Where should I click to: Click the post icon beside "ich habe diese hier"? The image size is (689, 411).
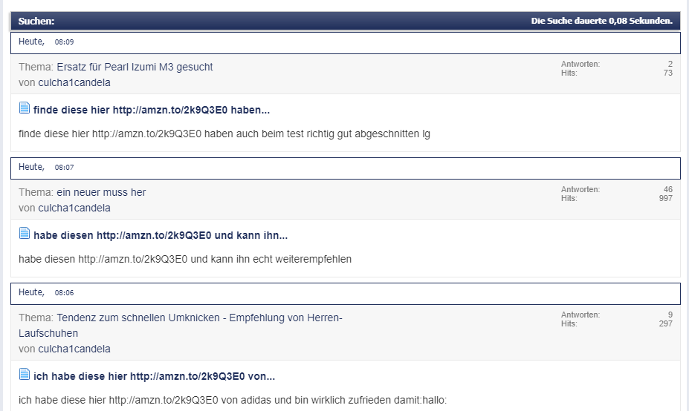point(25,375)
